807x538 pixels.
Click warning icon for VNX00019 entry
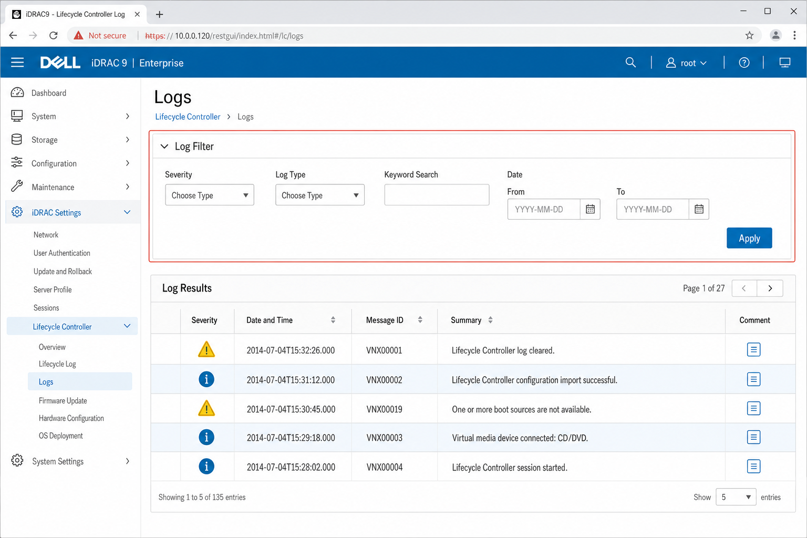click(x=206, y=408)
